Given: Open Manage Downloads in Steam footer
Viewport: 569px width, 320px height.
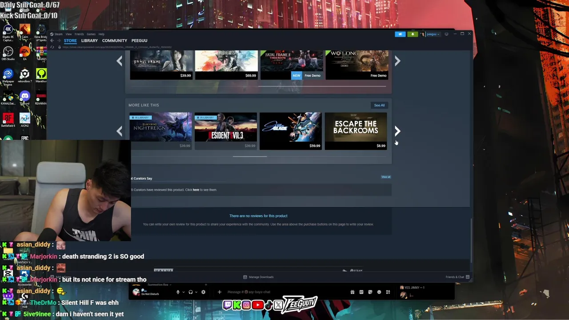Looking at the screenshot, I should [x=258, y=277].
